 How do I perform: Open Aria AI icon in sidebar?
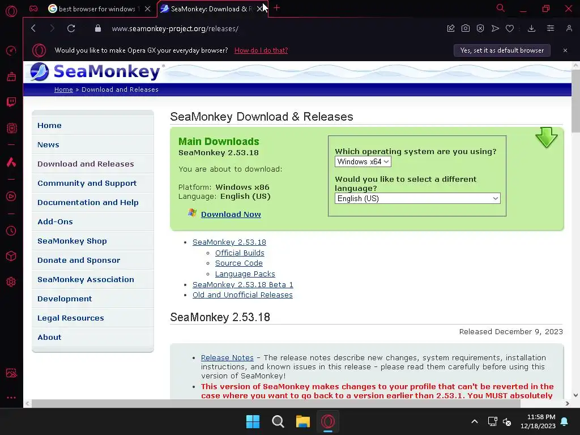point(11,162)
